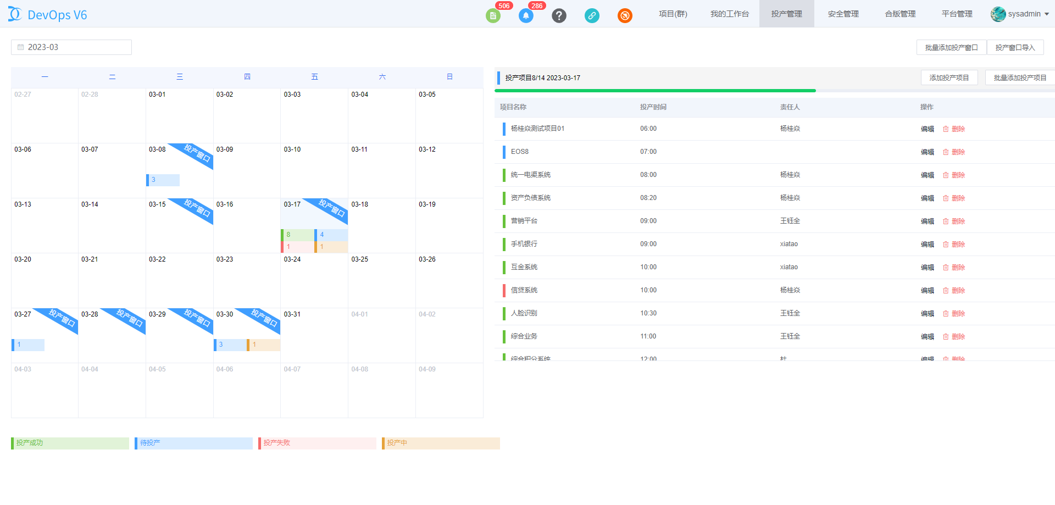The width and height of the screenshot is (1055, 505).
Task: Click the DevOps V6 logo icon
Action: click(x=15, y=14)
